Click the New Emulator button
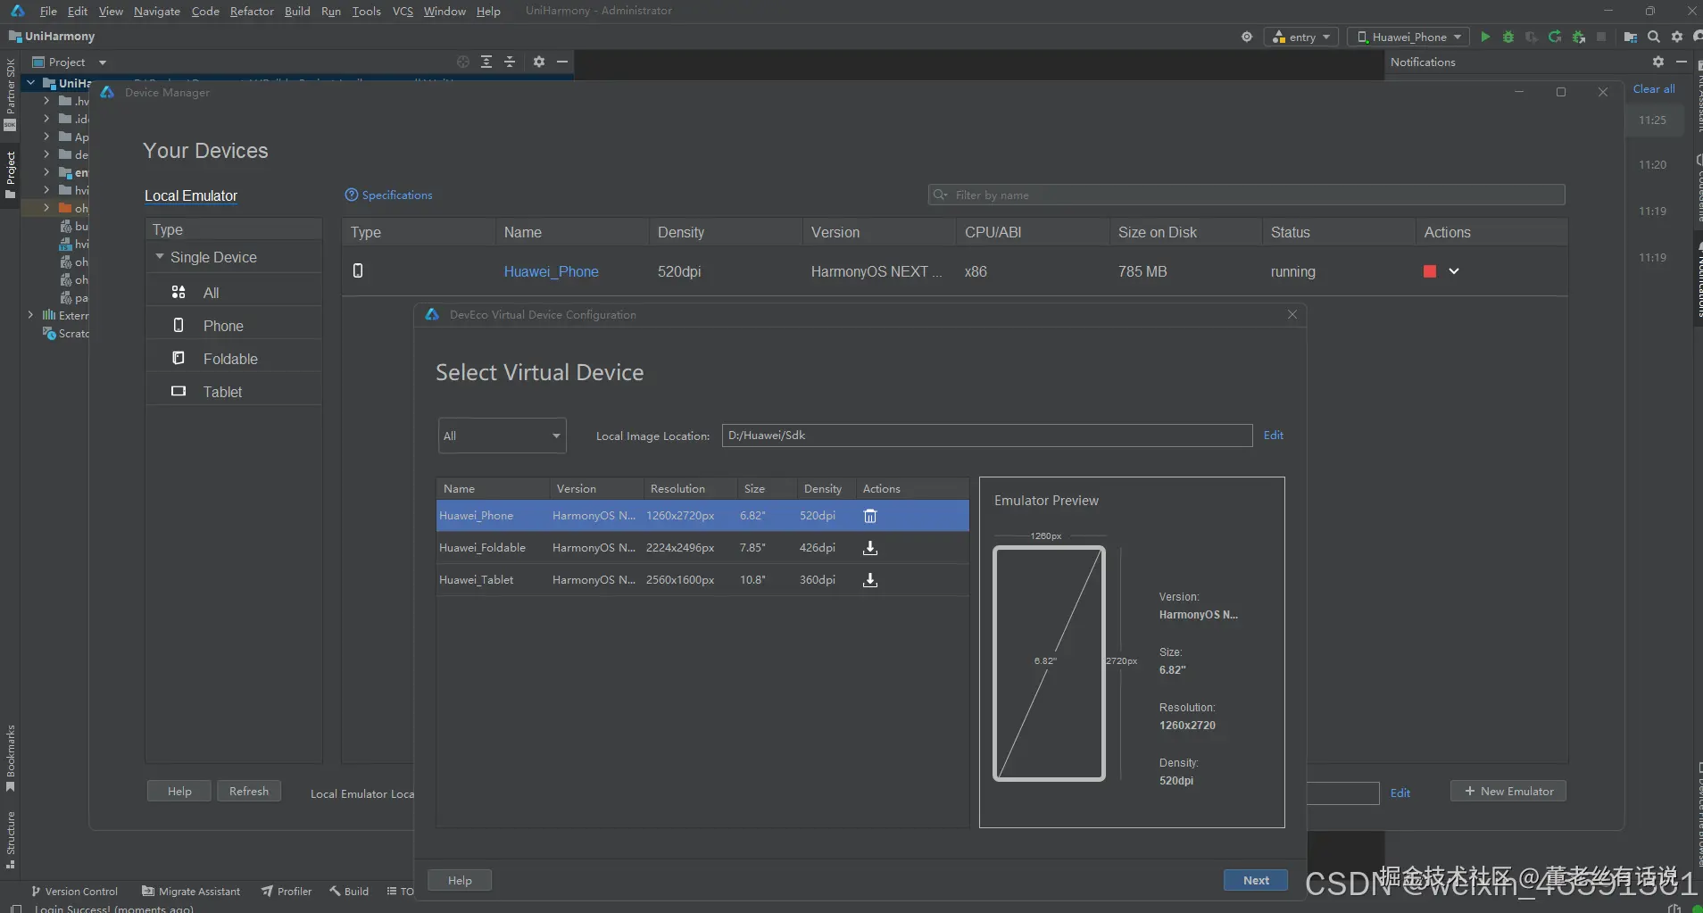Viewport: 1703px width, 913px height. [1508, 791]
